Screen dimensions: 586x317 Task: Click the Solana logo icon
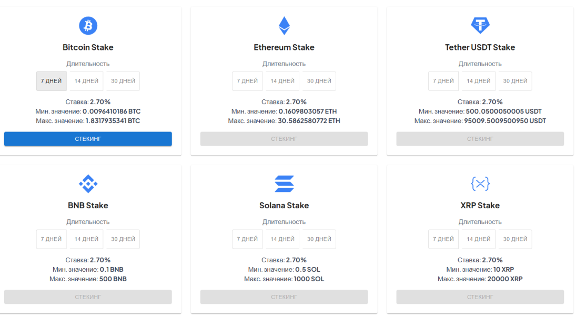pos(284,183)
